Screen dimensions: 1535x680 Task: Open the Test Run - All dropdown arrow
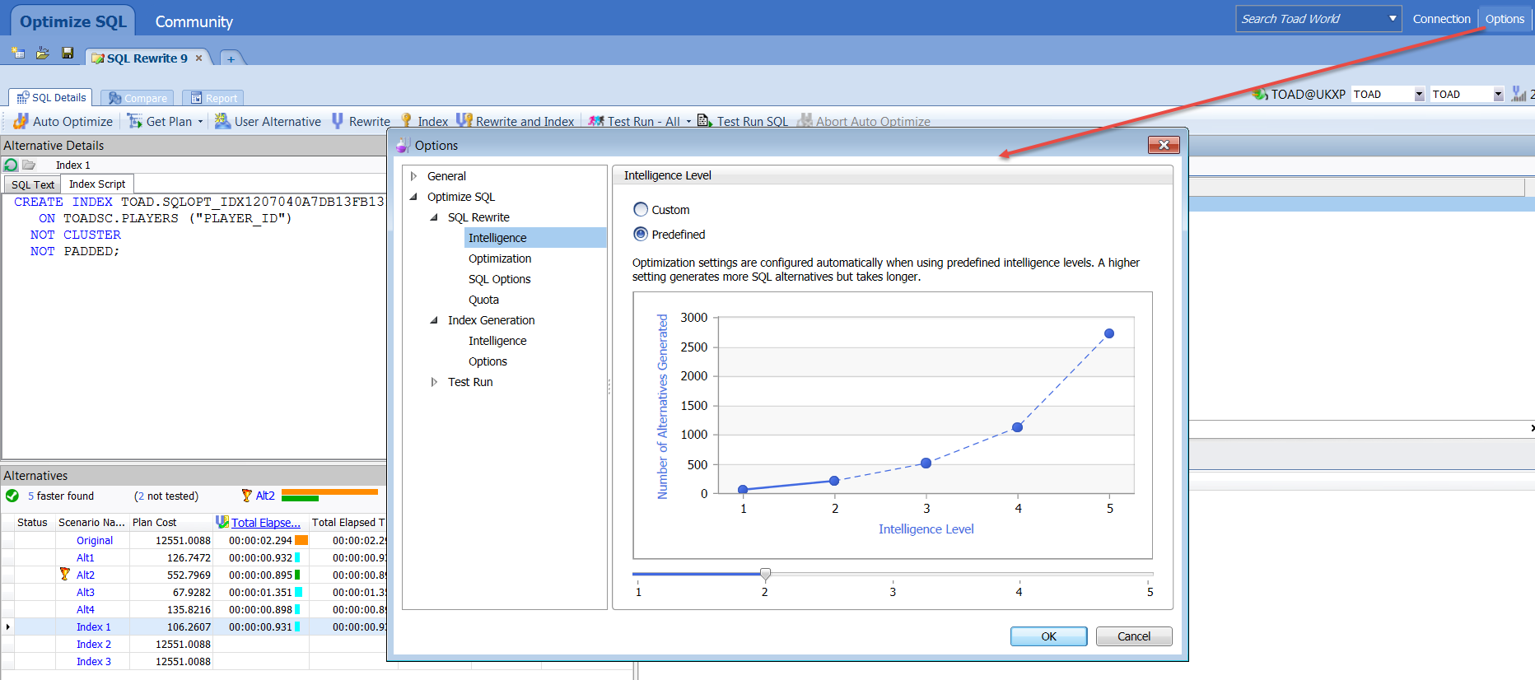pos(688,122)
